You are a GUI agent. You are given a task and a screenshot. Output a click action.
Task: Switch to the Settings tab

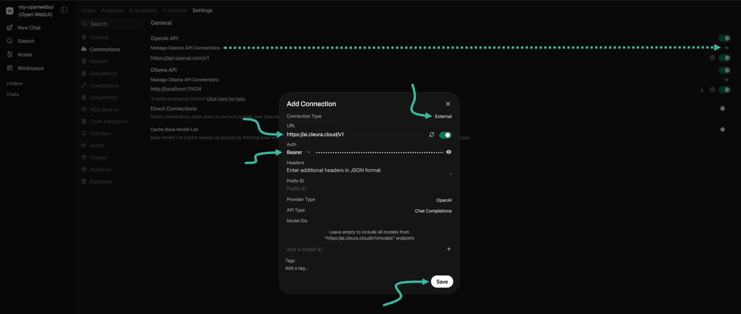tap(202, 10)
